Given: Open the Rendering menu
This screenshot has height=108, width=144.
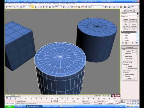Looking at the screenshot, I should click(x=56, y=4).
